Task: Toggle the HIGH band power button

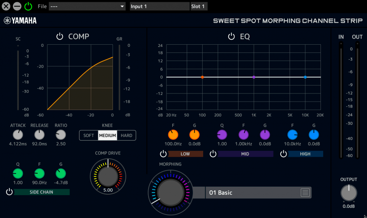Action: [283, 154]
